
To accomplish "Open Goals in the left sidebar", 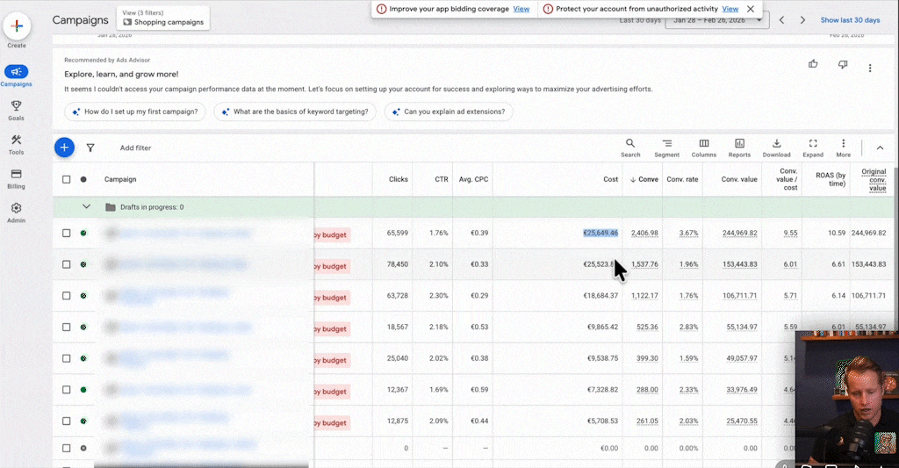I will [16, 110].
